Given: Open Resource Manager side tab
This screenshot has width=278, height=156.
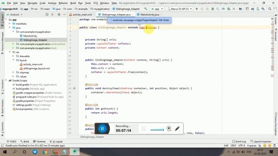Looking at the screenshot, I should (2, 43).
